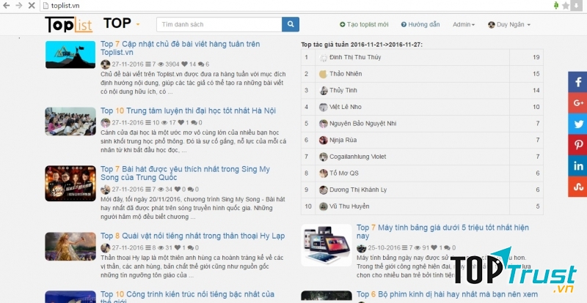
Task: Bookmark page with browser star icon
Action: tap(565, 5)
